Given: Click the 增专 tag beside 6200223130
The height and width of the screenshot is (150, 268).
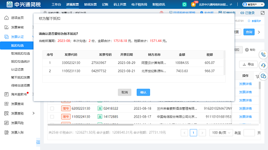Looking at the screenshot, I should coord(66,109).
